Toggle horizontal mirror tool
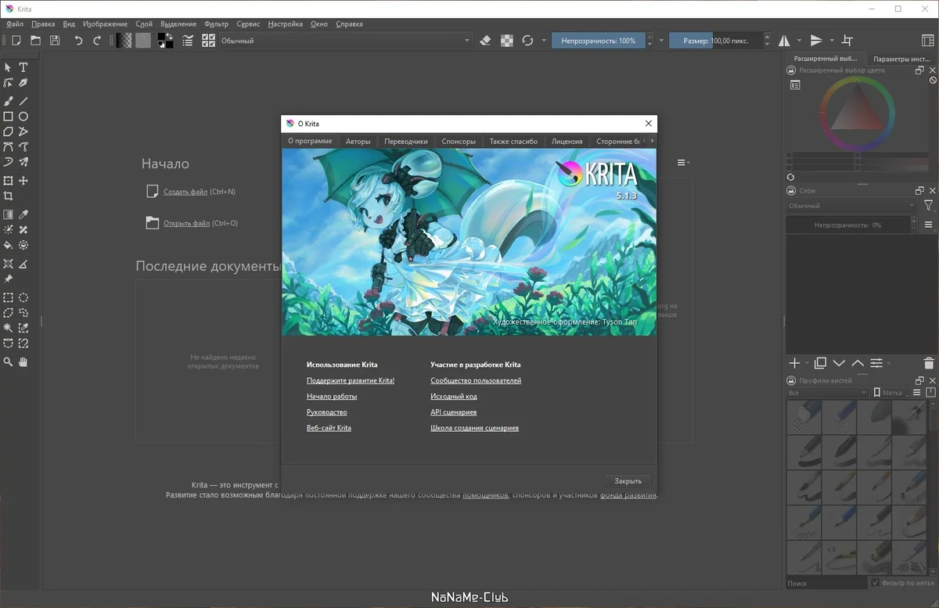 785,41
